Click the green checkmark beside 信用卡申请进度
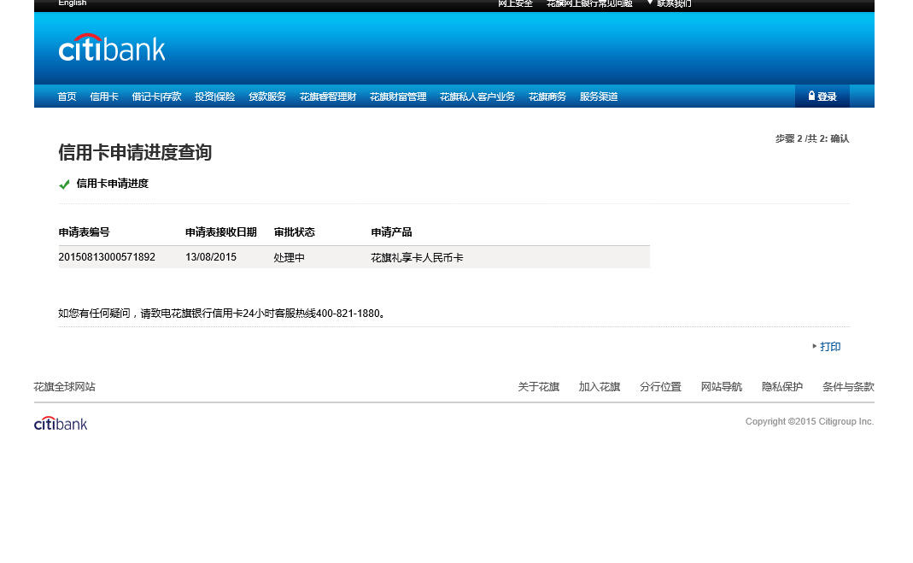Image resolution: width=913 pixels, height=563 pixels. 64,184
